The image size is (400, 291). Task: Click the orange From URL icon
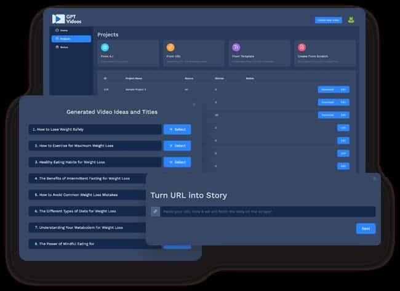point(170,47)
